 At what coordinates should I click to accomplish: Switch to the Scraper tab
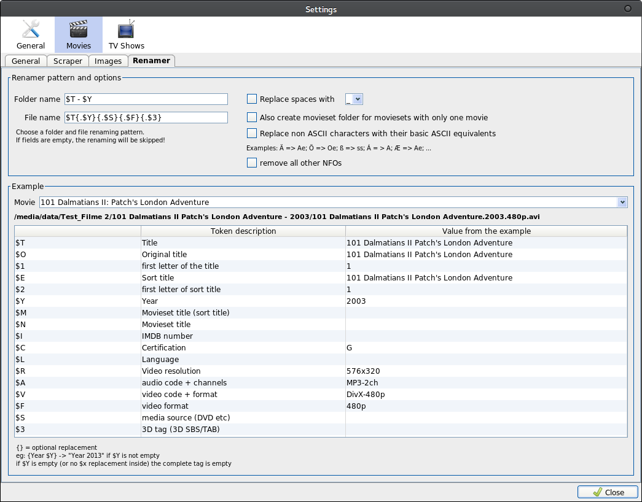coord(68,61)
